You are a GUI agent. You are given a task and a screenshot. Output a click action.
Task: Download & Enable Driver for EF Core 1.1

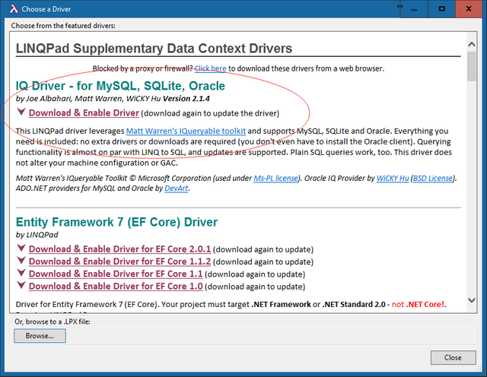(x=116, y=274)
